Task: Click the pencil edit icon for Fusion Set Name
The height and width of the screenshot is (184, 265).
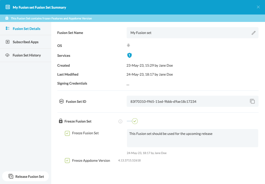Action: pos(254,33)
